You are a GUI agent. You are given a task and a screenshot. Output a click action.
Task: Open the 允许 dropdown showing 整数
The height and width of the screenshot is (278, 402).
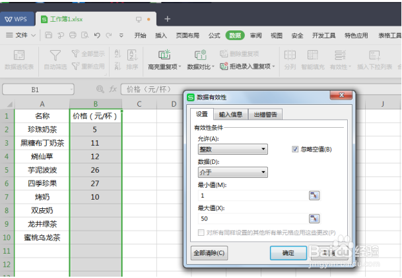(233, 149)
